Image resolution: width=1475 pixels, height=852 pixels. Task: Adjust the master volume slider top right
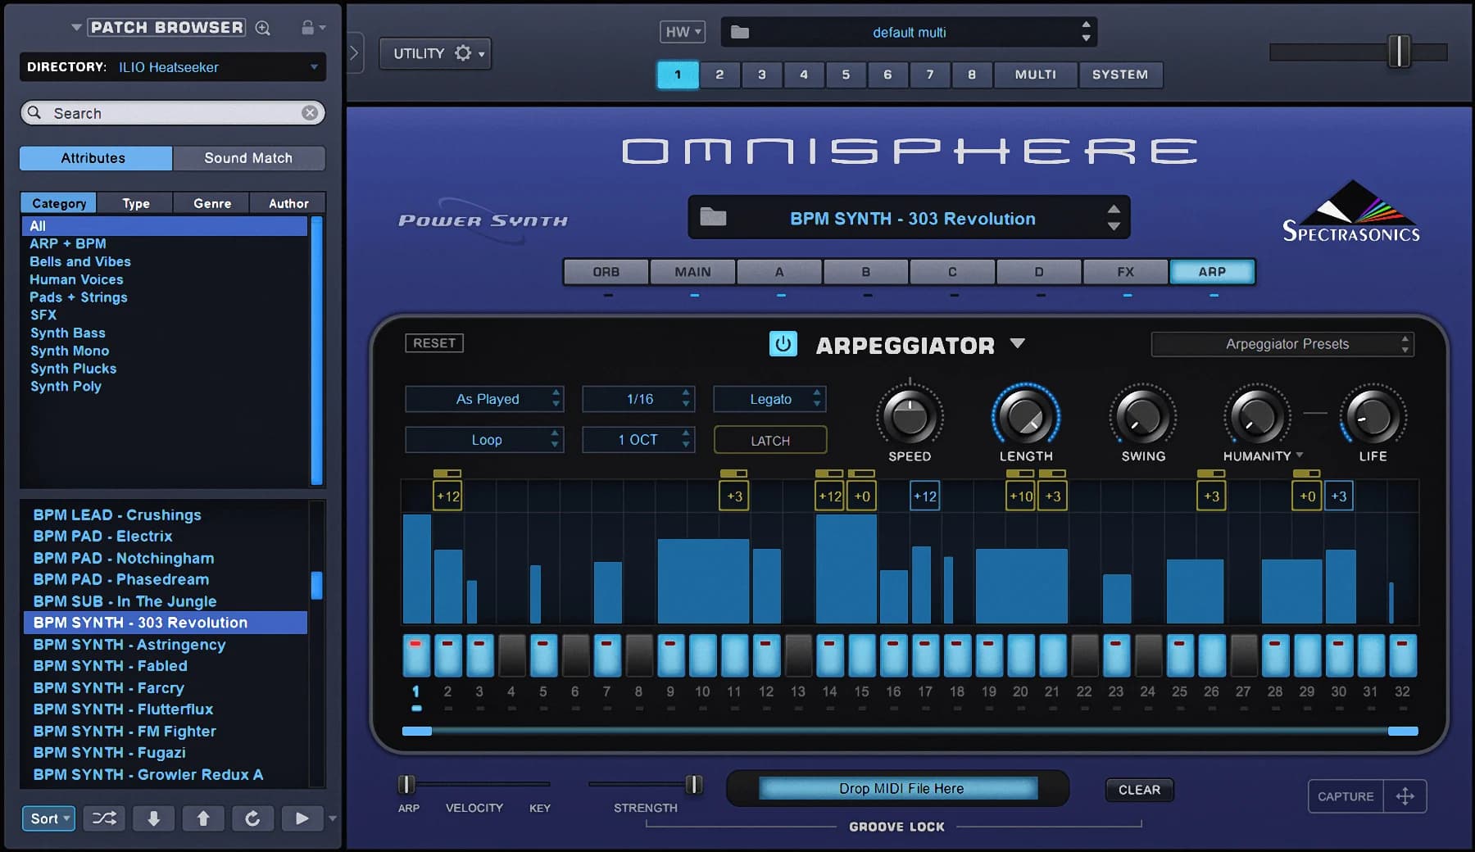click(1400, 49)
